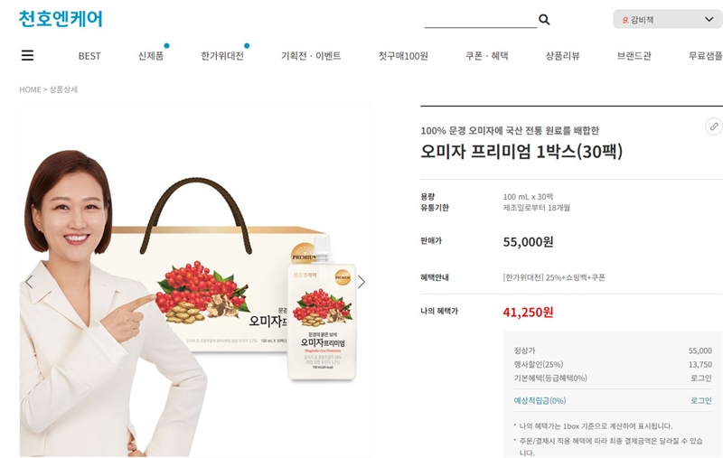Click the search magnifier icon
The width and height of the screenshot is (723, 458).
(544, 19)
